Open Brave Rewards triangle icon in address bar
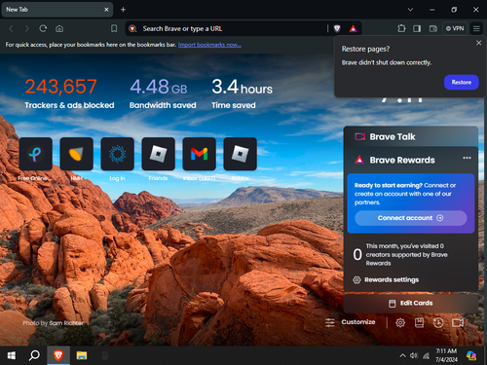This screenshot has height=365, width=487. pyautogui.click(x=354, y=29)
